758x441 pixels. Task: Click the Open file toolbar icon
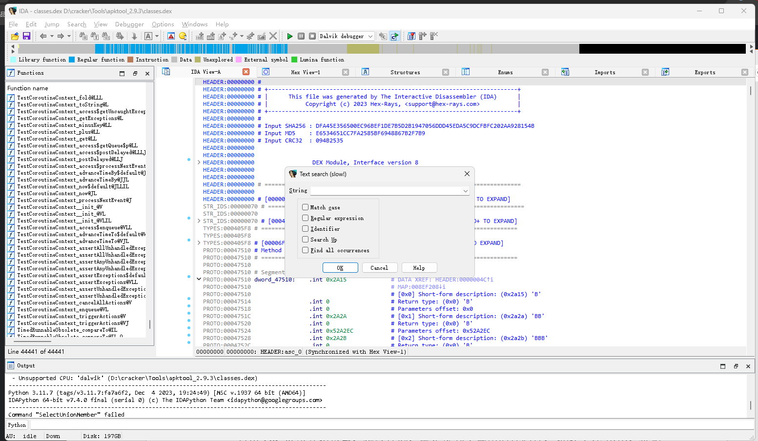pyautogui.click(x=15, y=36)
